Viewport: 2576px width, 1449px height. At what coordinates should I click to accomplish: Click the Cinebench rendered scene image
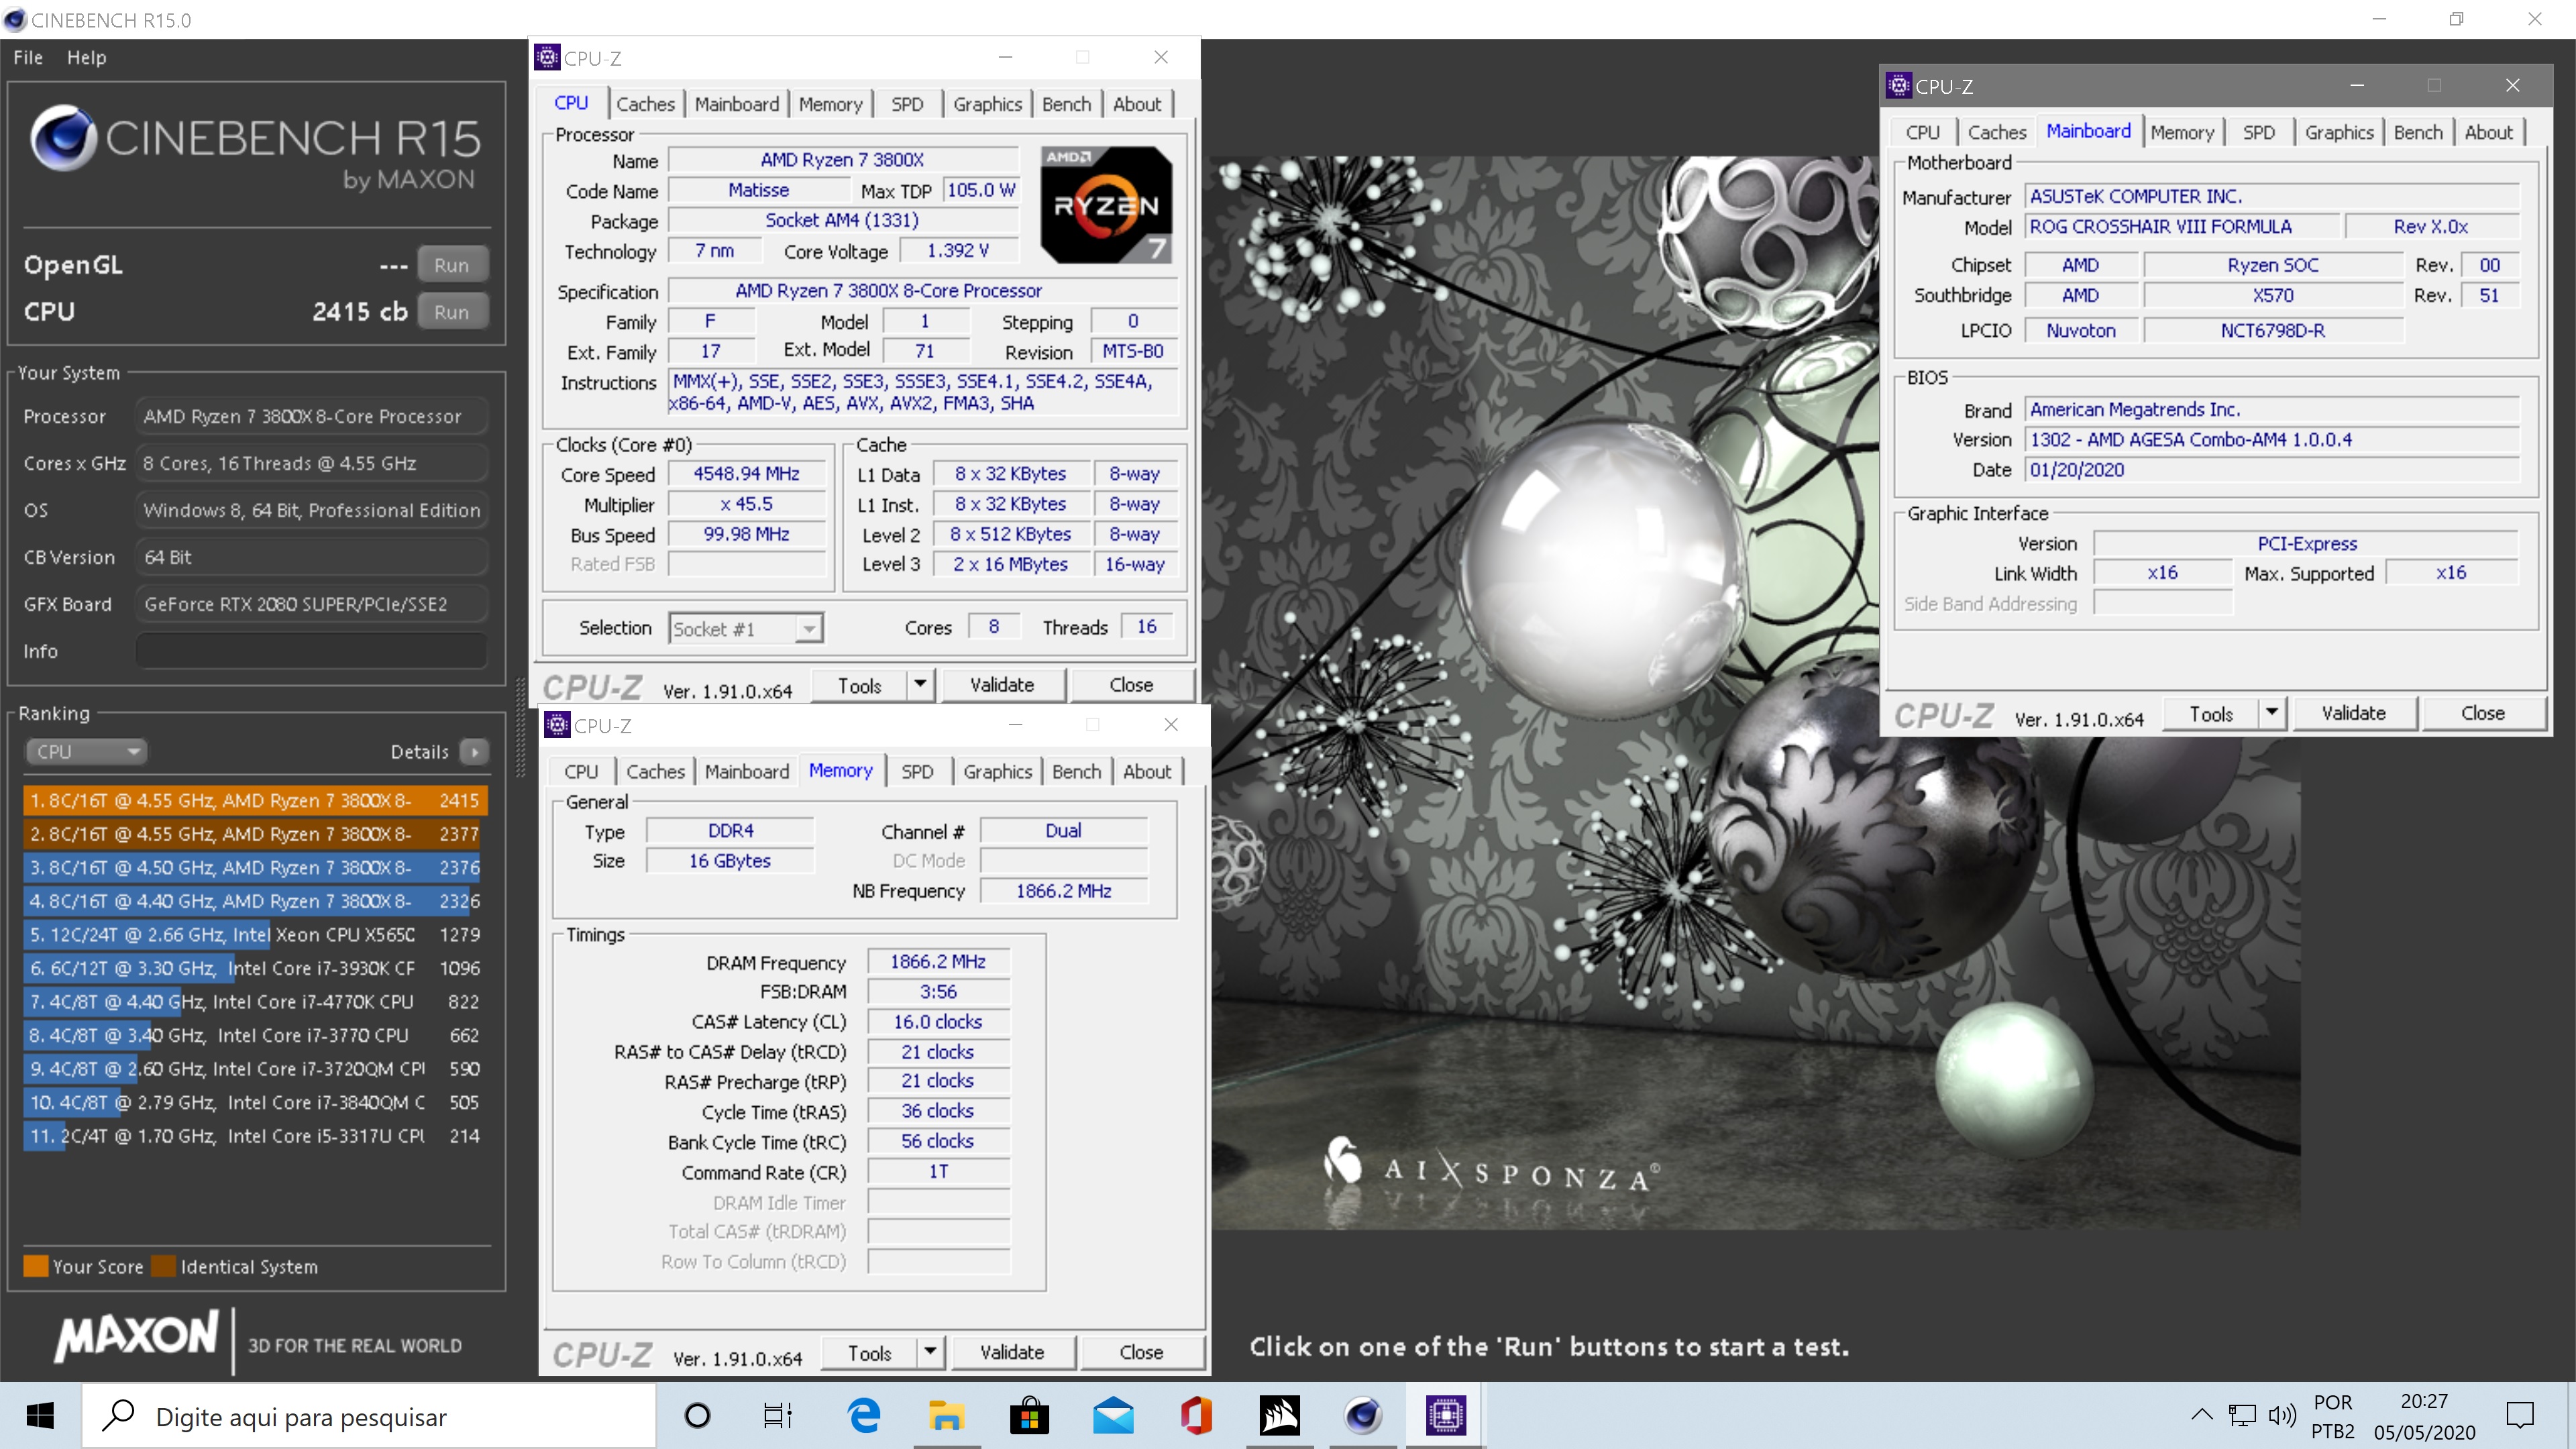(x=1756, y=693)
